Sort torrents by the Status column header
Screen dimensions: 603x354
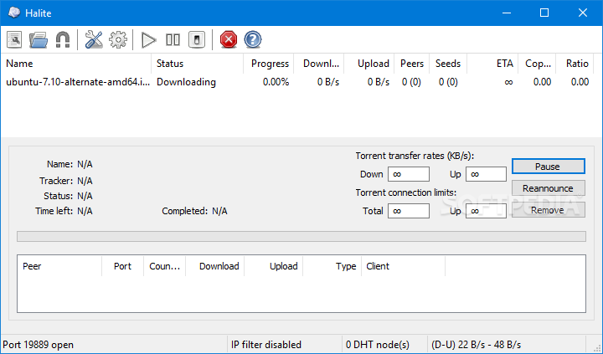[198, 64]
